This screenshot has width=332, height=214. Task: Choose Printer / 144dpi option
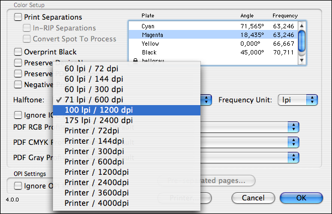pos(127,141)
